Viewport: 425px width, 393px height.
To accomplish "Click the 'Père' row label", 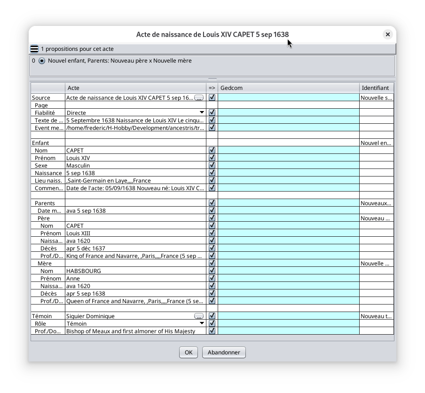I will pos(44,218).
